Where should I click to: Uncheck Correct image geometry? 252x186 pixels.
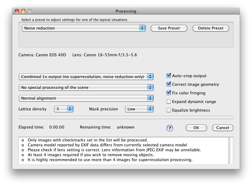point(169,84)
